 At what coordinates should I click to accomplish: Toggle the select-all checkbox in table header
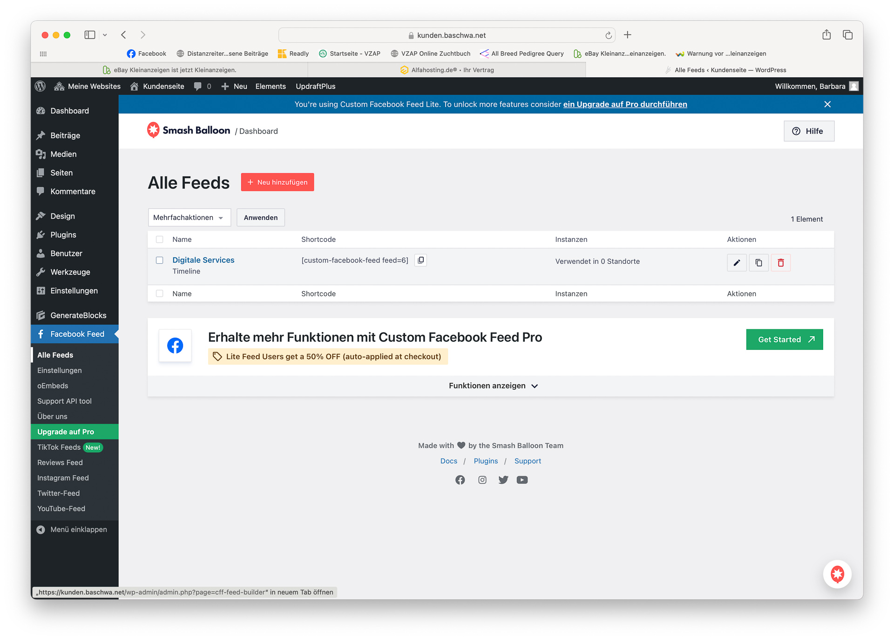point(160,240)
